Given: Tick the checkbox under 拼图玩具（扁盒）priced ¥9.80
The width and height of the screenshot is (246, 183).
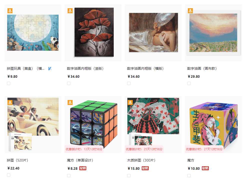Looking at the screenshot, I should (9, 83).
